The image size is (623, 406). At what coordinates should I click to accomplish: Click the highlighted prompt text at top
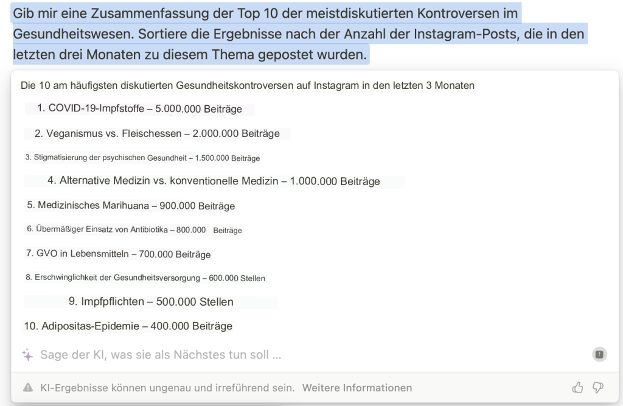[298, 34]
